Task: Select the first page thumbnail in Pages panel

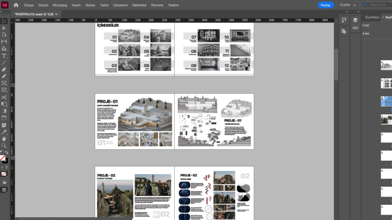Action: (386, 65)
